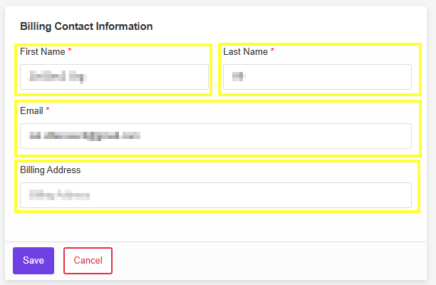Focus the Last Name input field
The image size is (436, 285).
point(317,77)
